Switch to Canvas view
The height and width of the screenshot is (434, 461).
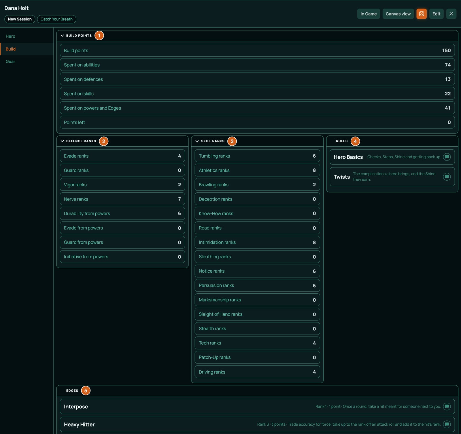tap(398, 14)
